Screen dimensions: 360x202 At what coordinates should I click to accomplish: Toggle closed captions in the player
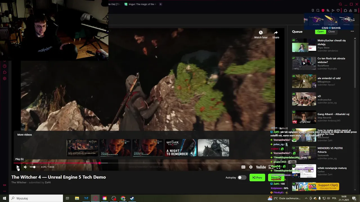(x=243, y=167)
